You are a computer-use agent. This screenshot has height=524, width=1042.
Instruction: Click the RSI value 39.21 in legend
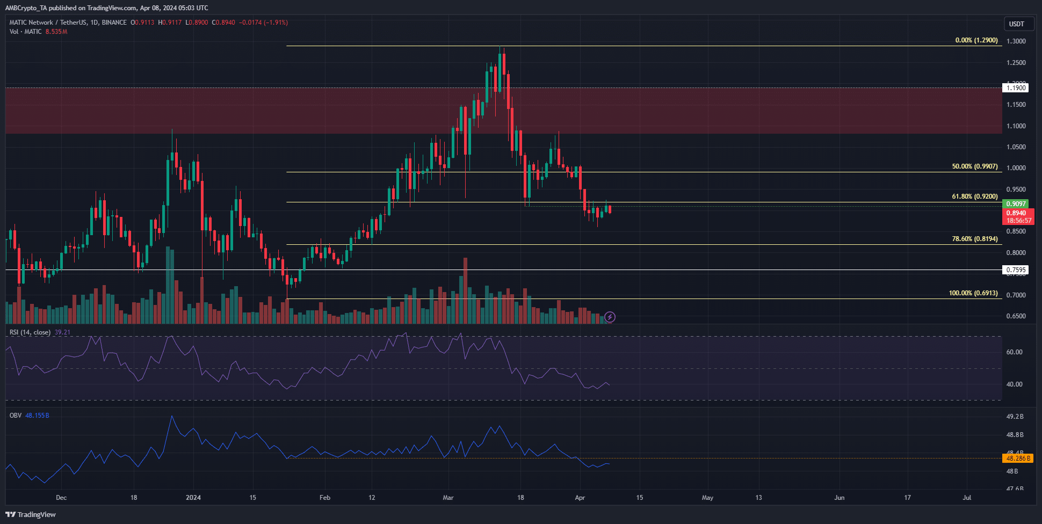[62, 332]
